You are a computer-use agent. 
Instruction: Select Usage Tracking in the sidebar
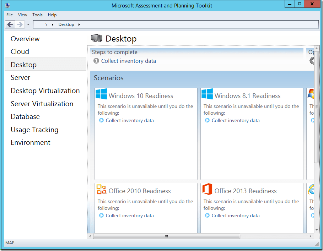tap(34, 130)
